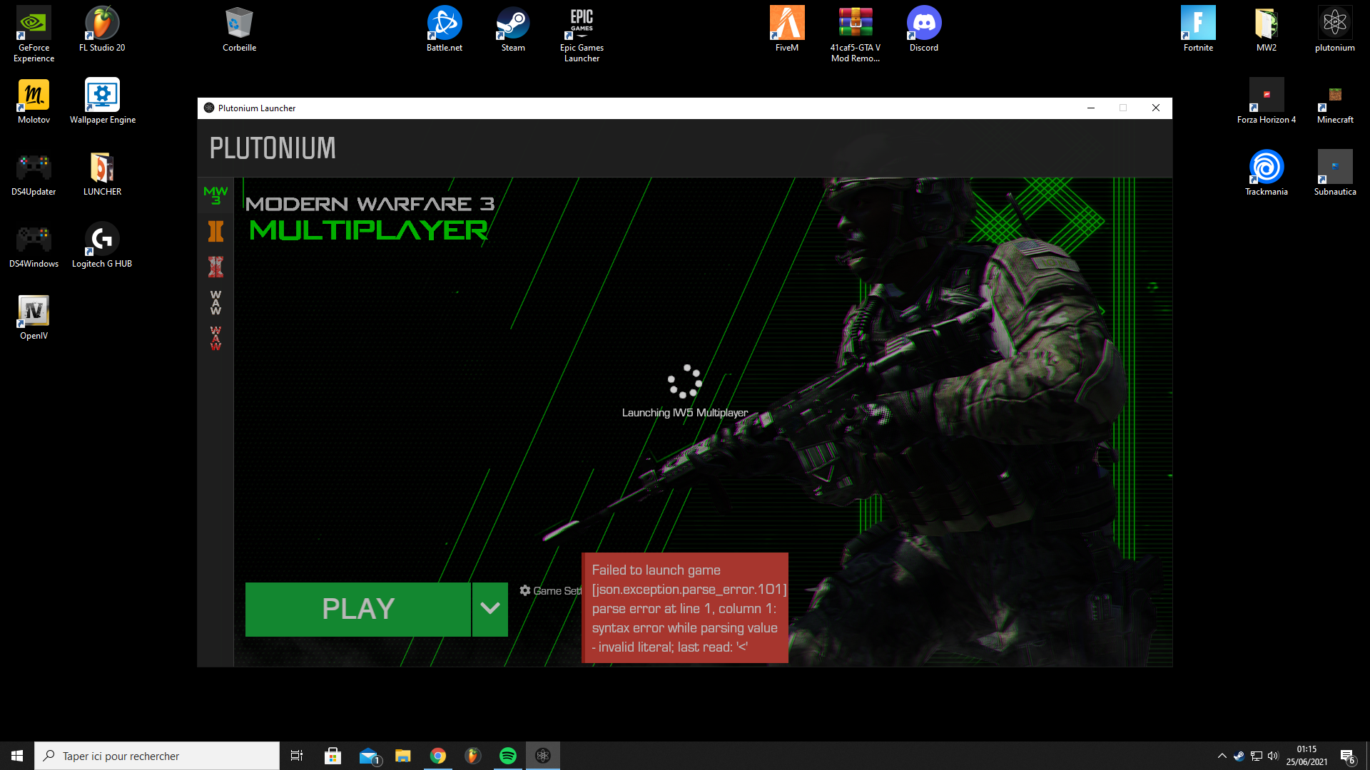Show hidden system tray icons chevron
The width and height of the screenshot is (1370, 770).
(x=1222, y=756)
